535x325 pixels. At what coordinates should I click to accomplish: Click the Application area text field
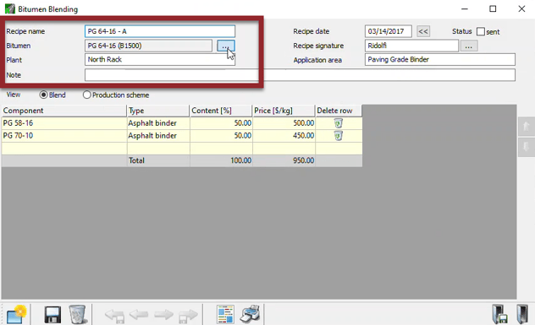[440, 60]
